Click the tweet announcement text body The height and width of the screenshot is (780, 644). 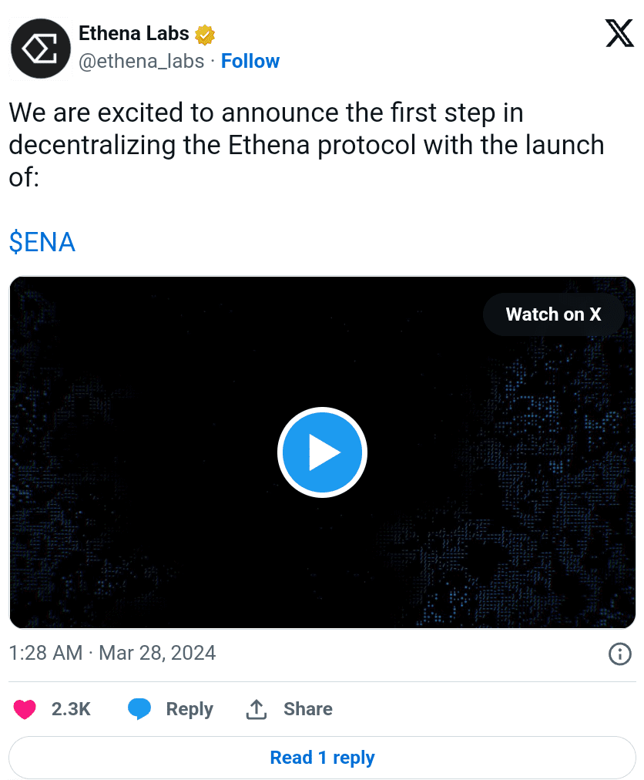306,145
